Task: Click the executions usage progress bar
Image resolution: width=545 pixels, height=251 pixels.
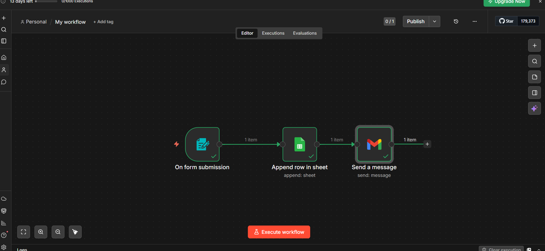Action: 46,1
